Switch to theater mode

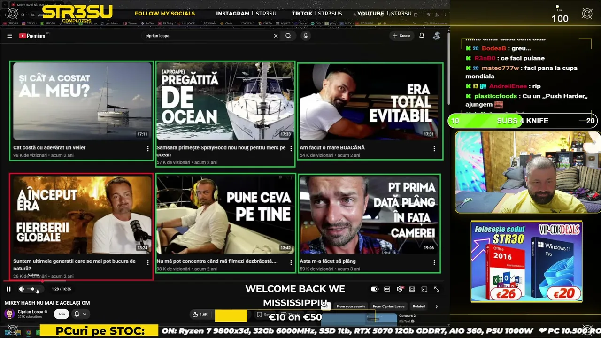coord(412,289)
